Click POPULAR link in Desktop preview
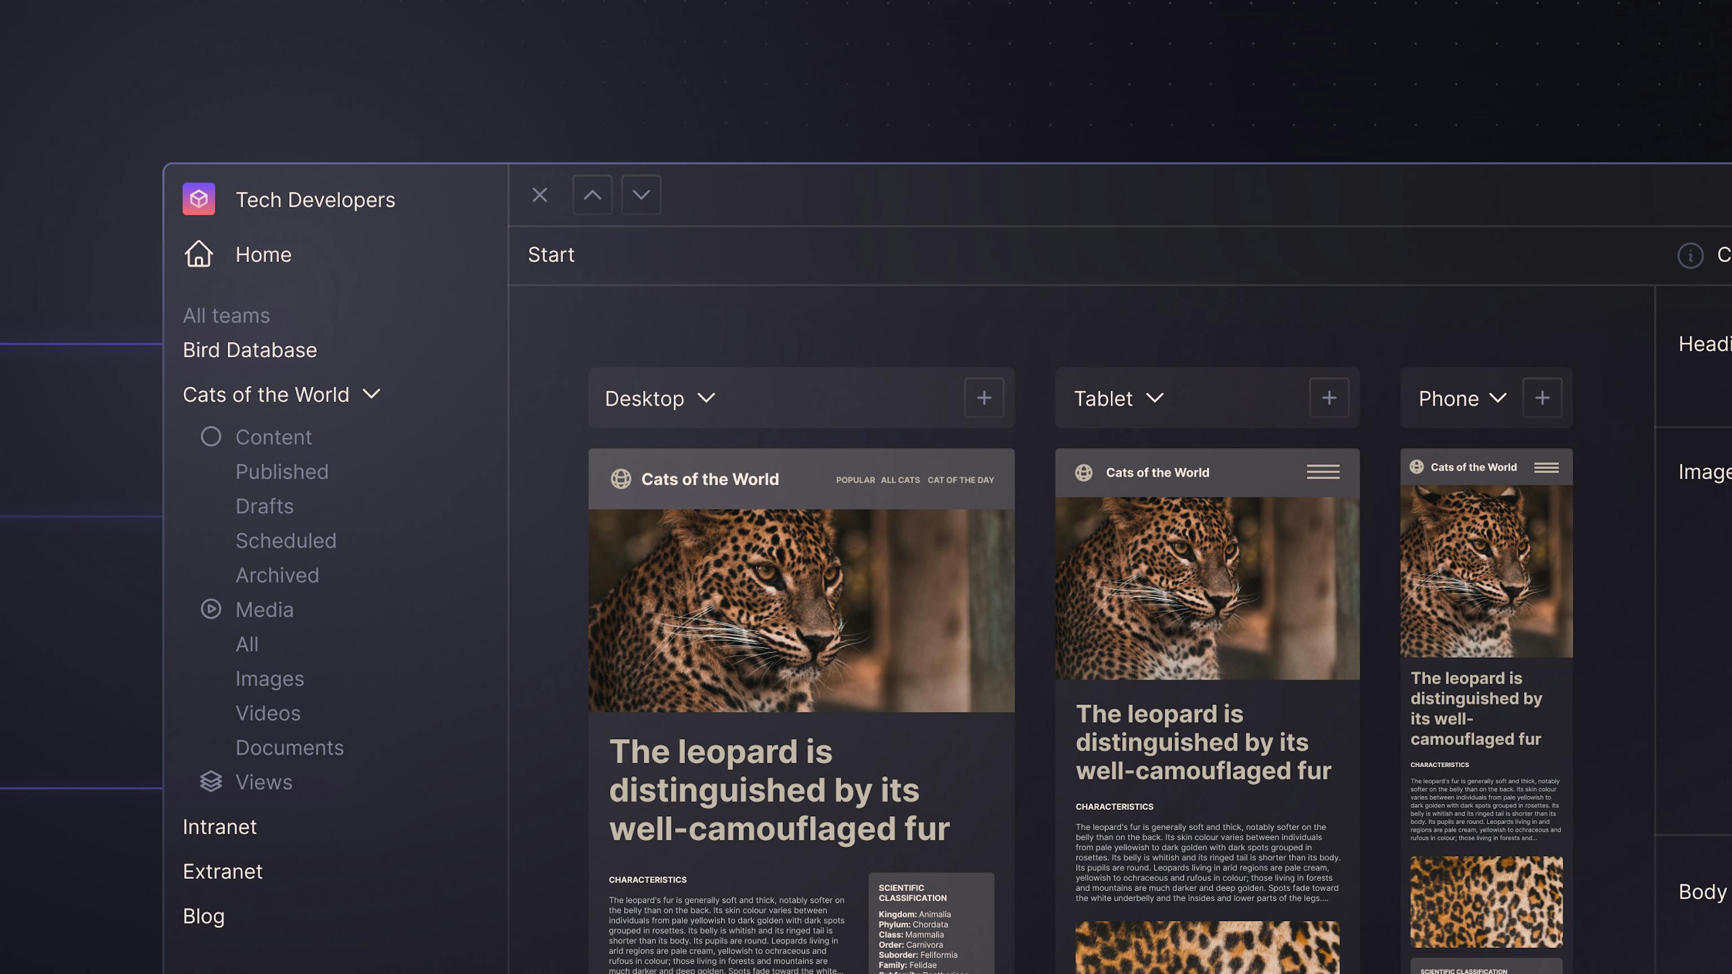The height and width of the screenshot is (974, 1732). pos(855,480)
